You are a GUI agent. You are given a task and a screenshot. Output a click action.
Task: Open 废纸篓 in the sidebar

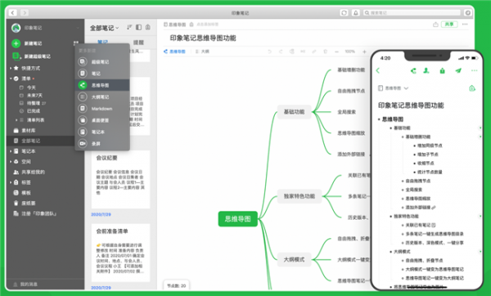click(28, 203)
